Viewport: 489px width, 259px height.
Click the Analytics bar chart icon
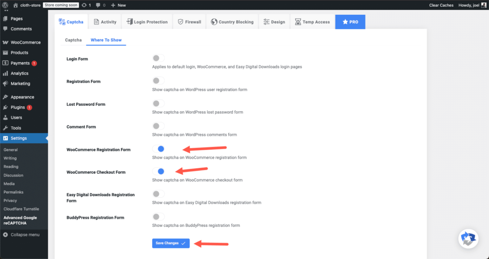(5, 73)
